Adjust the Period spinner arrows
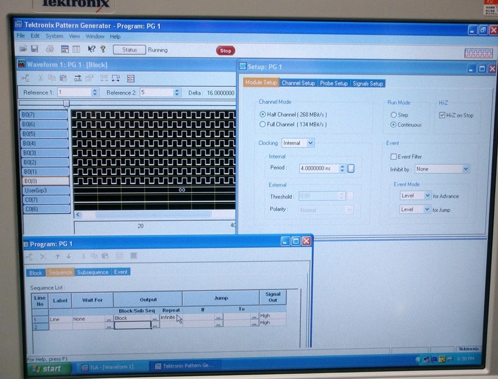This screenshot has width=498, height=379. (x=342, y=168)
